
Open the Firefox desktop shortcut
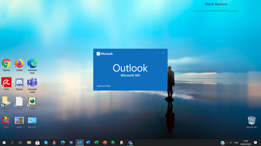click(19, 65)
